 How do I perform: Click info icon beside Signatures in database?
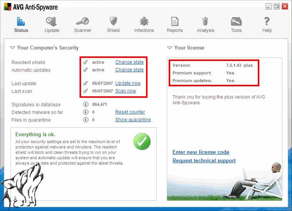(85, 104)
